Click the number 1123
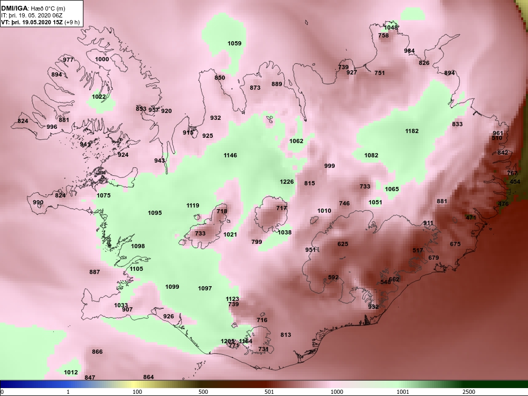528x396 pixels. tap(232, 299)
